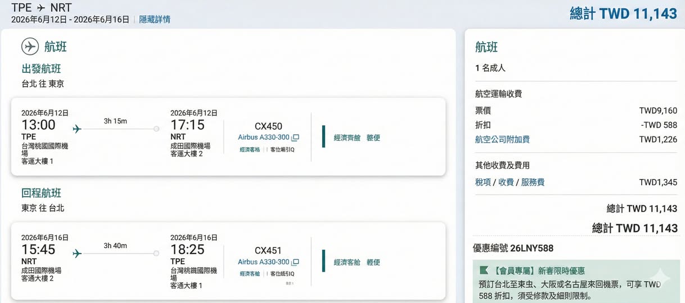685x303 pixels.
Task: Click the green flag icon in the promo banner
Action: pos(483,271)
